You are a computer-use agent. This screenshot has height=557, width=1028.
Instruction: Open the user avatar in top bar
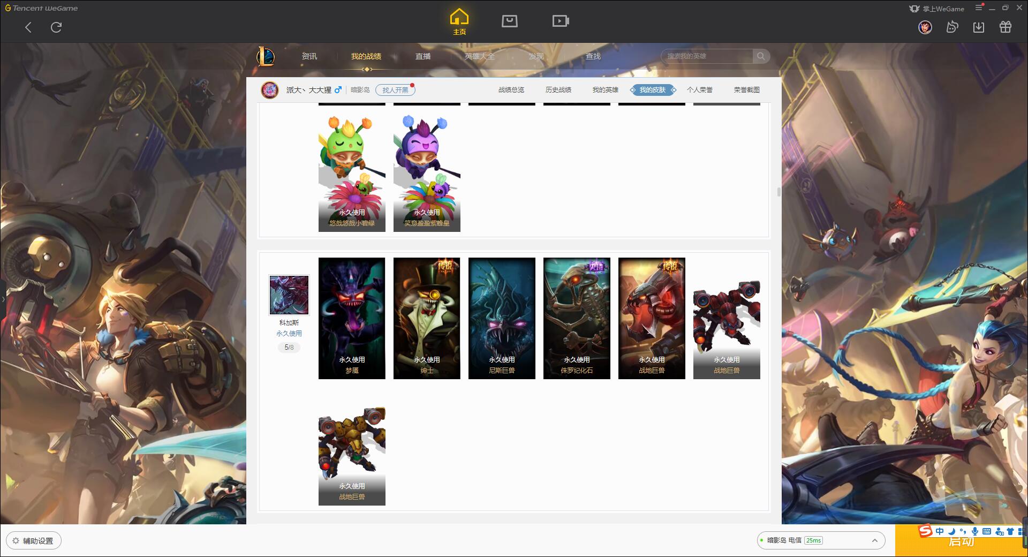coord(925,27)
